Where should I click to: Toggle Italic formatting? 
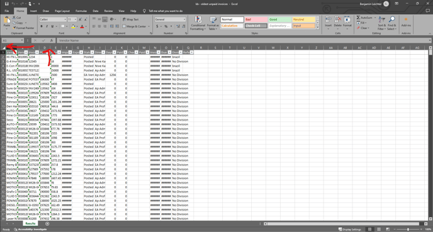coord(47,26)
